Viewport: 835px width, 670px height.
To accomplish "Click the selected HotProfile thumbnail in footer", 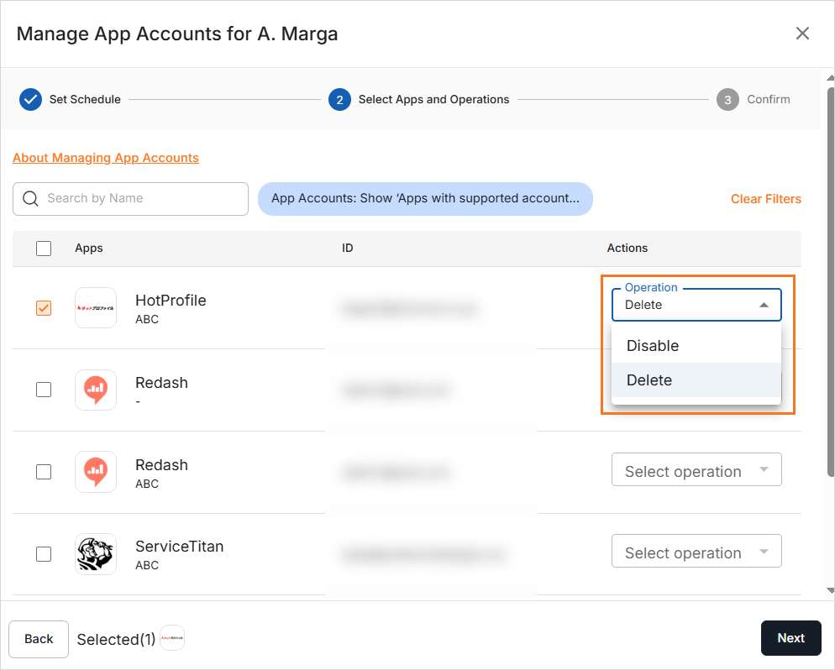I will click(x=172, y=638).
